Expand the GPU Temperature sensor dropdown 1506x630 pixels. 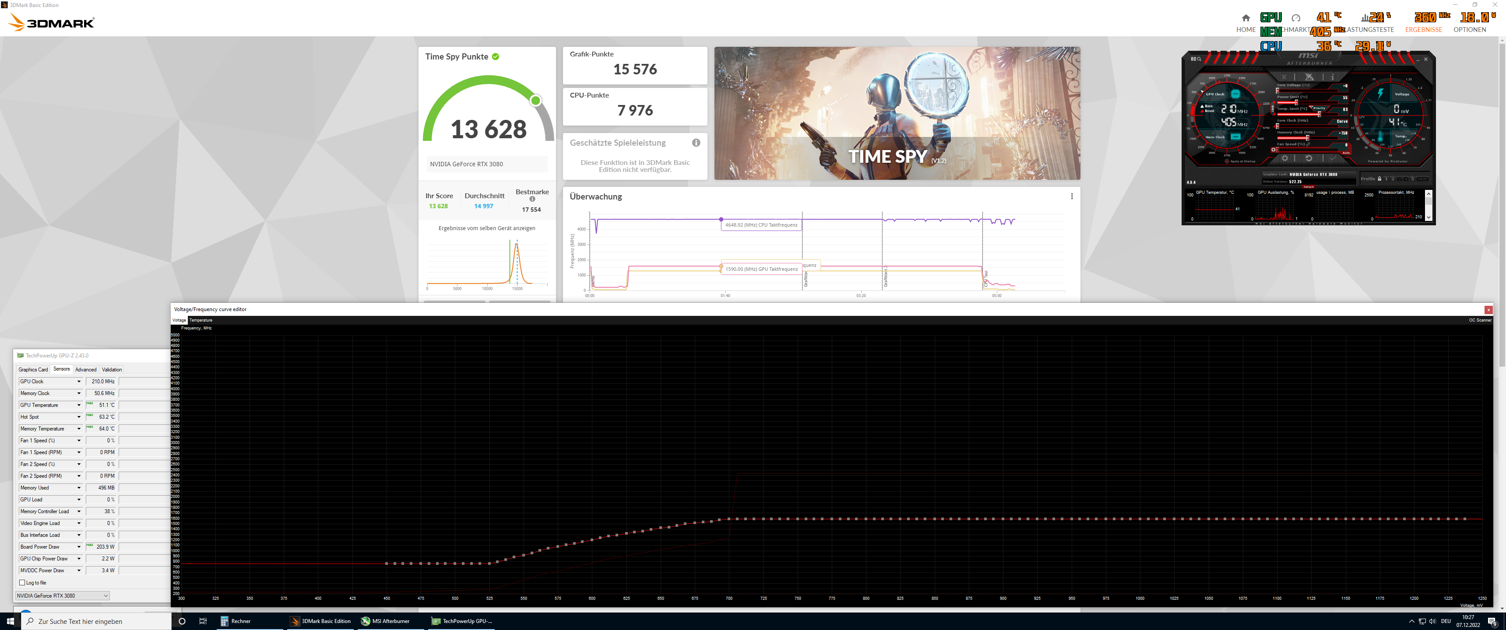pos(79,405)
